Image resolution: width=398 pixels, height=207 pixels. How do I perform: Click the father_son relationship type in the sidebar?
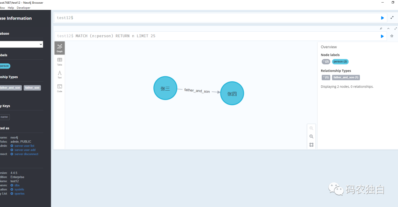(32, 88)
